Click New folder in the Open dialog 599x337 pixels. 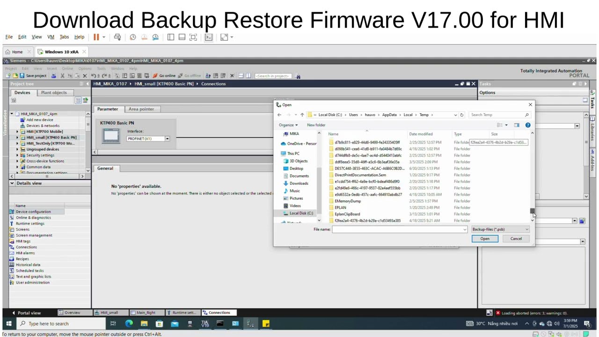click(x=316, y=125)
